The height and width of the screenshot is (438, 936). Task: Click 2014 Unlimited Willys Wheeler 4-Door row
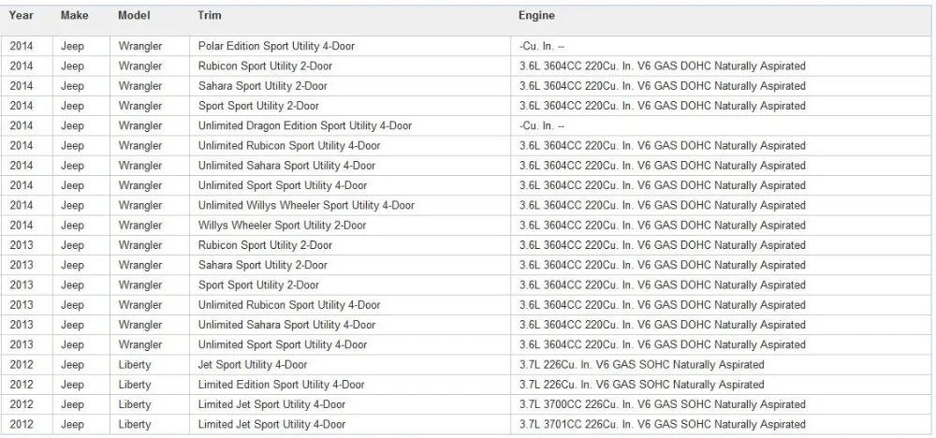click(x=465, y=205)
